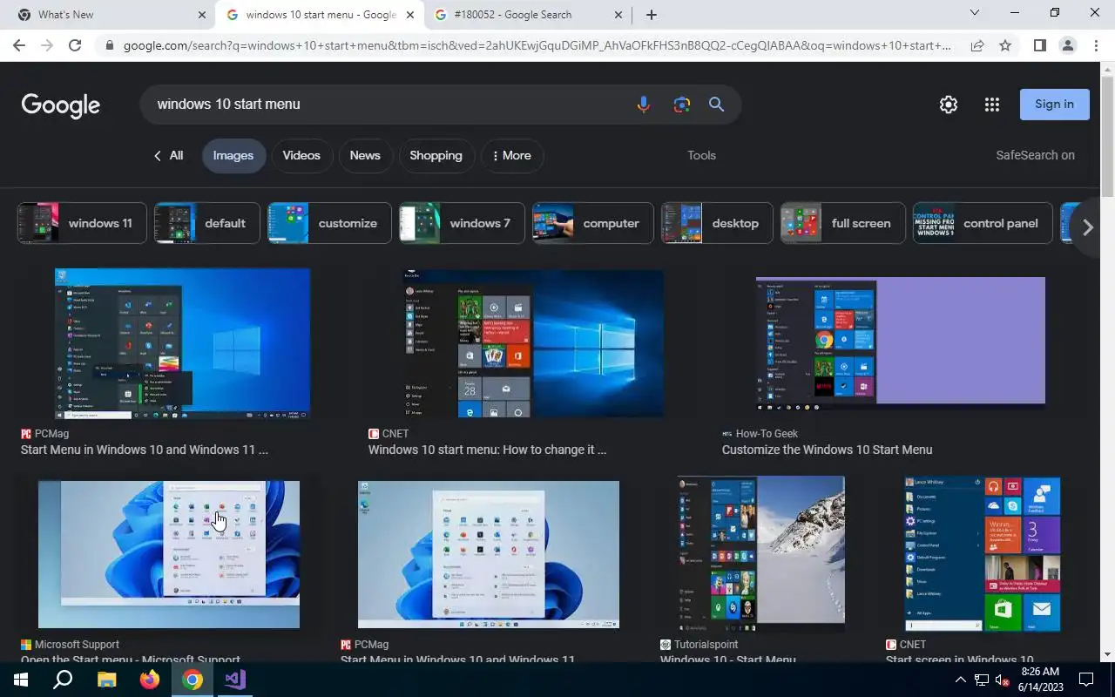Refine search with customize chip

coord(329,224)
